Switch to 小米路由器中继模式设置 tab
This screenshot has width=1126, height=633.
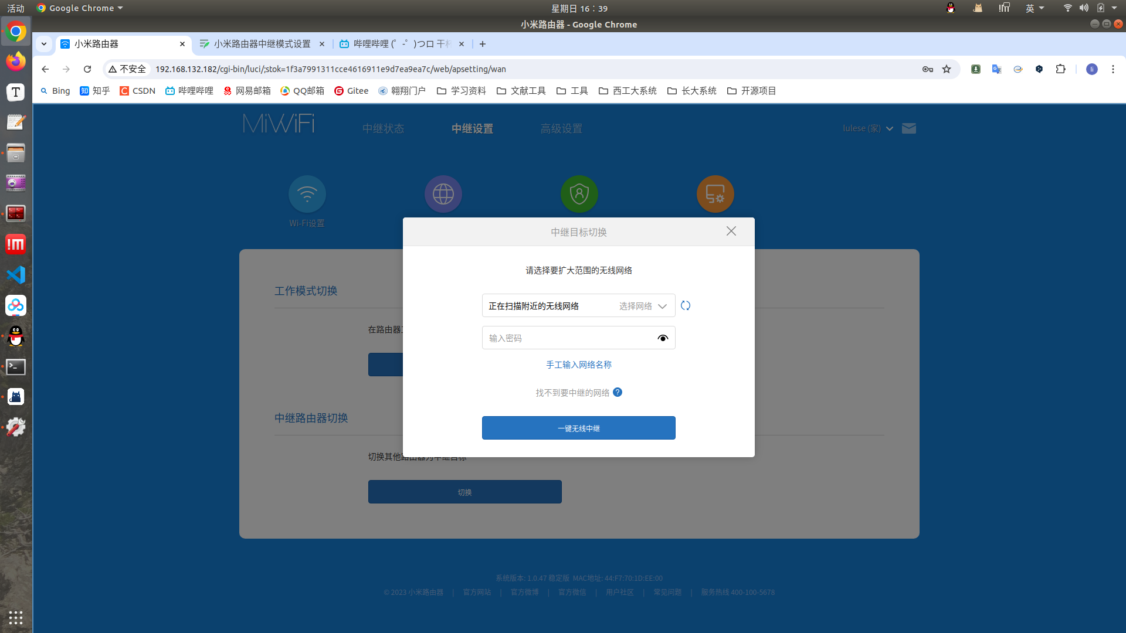click(x=262, y=44)
